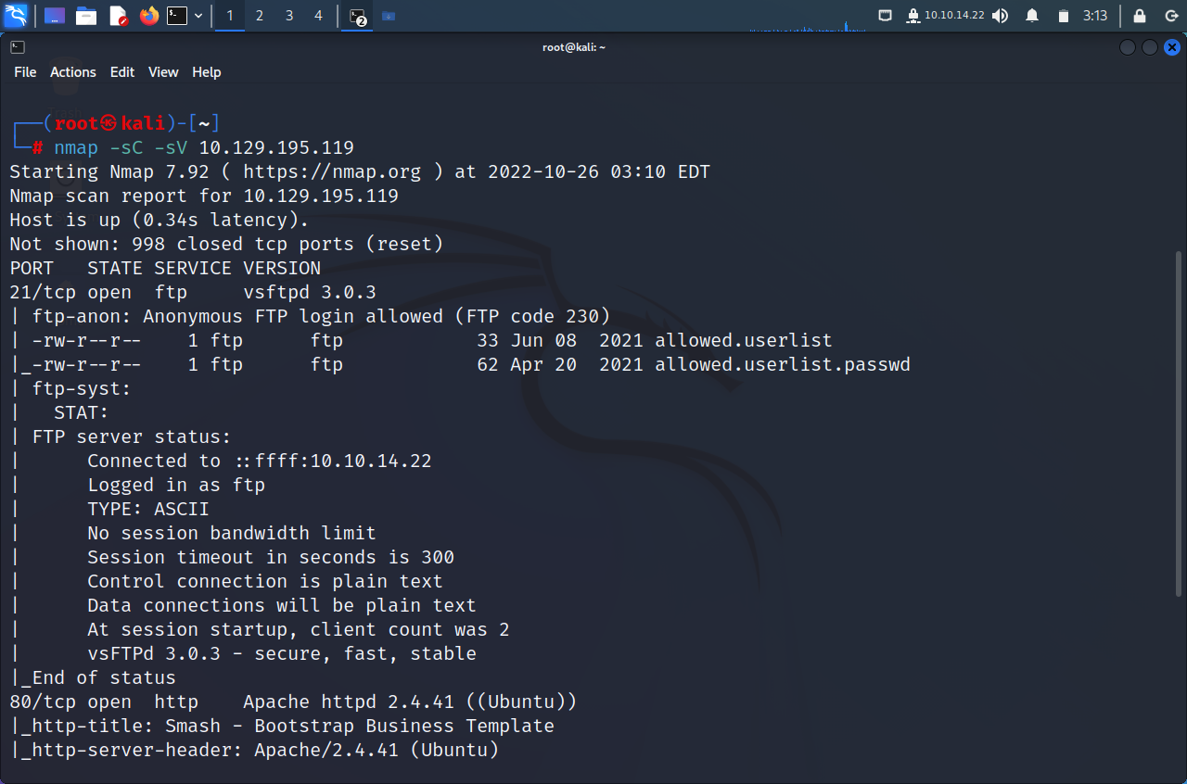Switch to workspace 2
The height and width of the screenshot is (784, 1187).
(x=260, y=16)
